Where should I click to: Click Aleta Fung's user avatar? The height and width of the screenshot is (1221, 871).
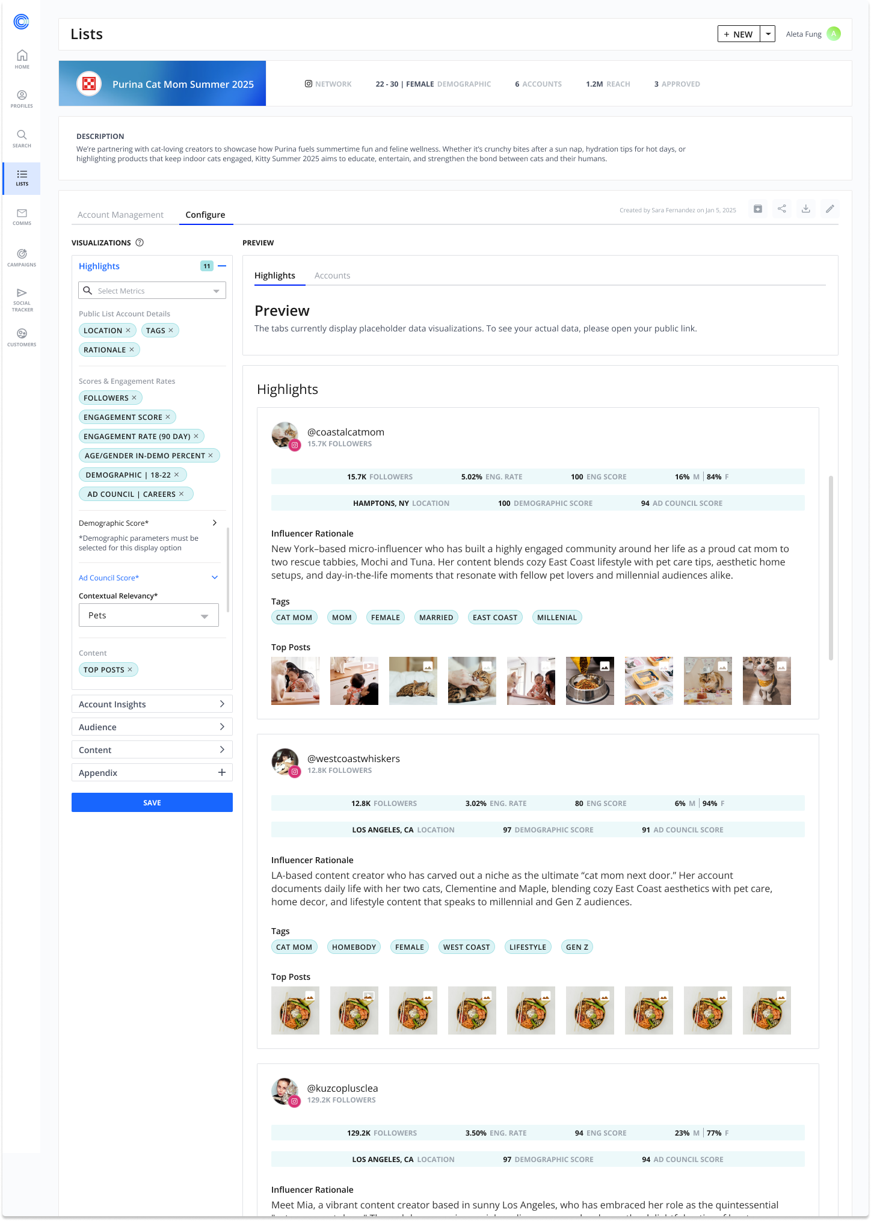coord(834,34)
